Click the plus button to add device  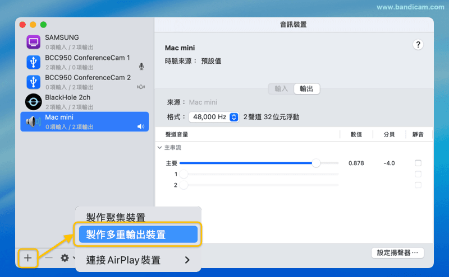(x=28, y=258)
